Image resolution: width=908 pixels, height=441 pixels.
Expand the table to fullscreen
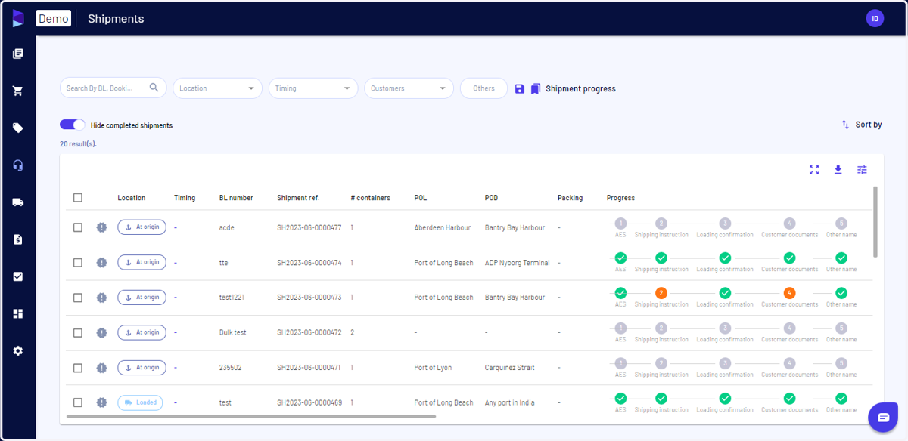coord(814,170)
